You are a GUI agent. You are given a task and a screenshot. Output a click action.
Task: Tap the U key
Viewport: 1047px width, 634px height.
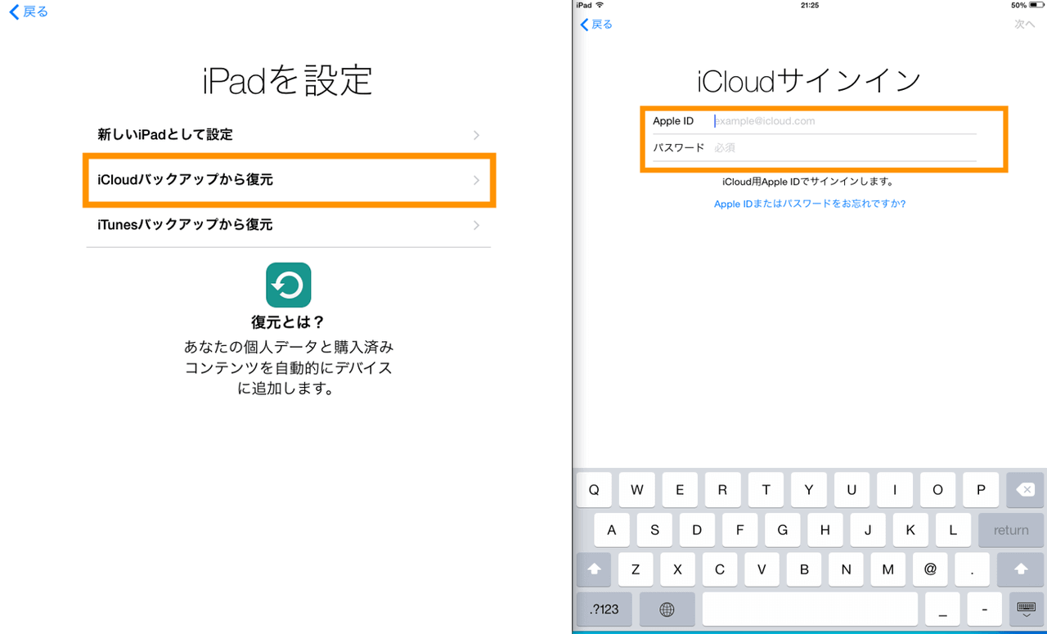coord(852,490)
